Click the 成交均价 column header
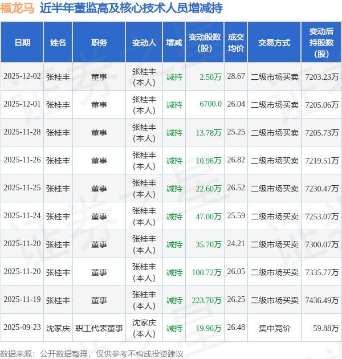342x359 pixels. pyautogui.click(x=236, y=43)
